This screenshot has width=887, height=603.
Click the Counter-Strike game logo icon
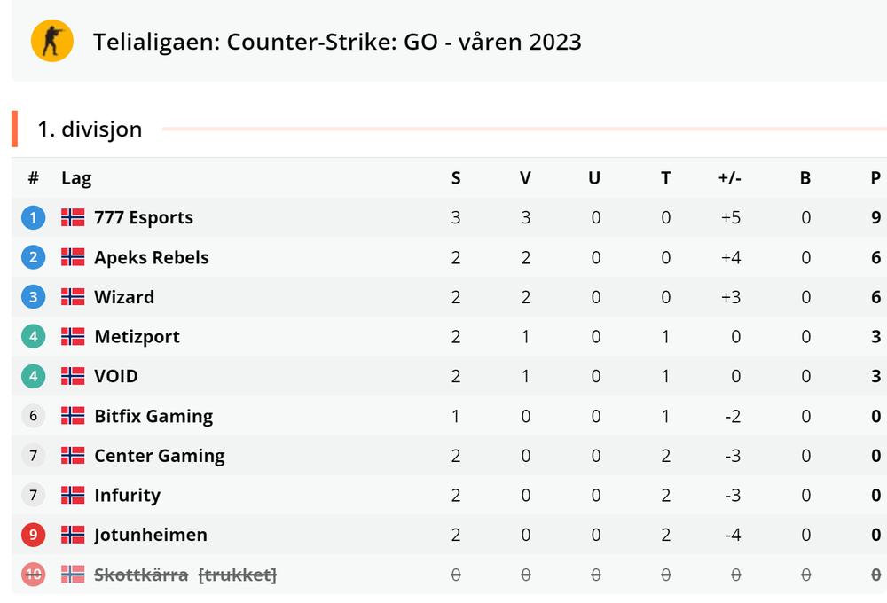click(x=52, y=41)
